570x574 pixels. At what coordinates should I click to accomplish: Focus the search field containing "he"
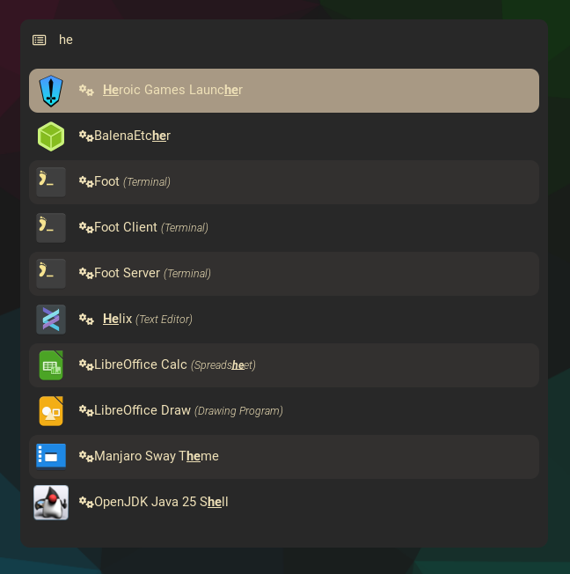point(264,40)
